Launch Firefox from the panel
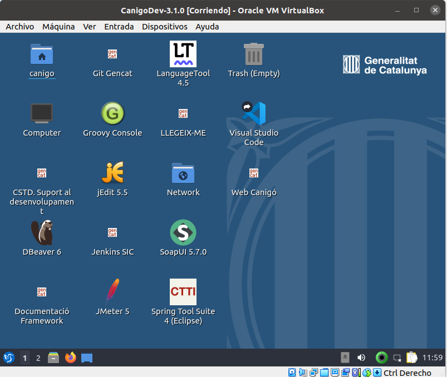Screen dimensions: 447x377 70,358
